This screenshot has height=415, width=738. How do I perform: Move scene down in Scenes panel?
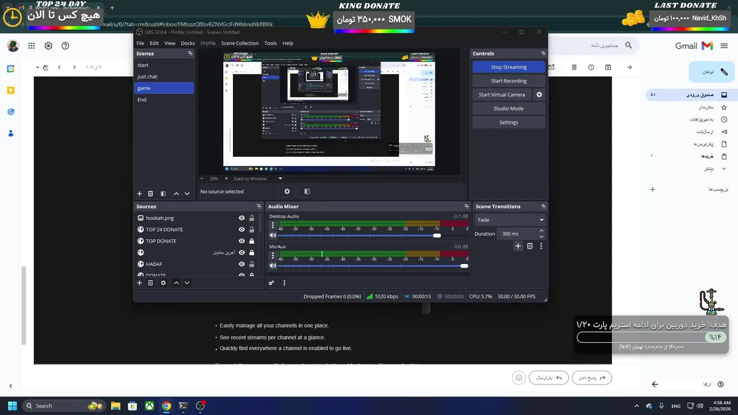(x=187, y=194)
